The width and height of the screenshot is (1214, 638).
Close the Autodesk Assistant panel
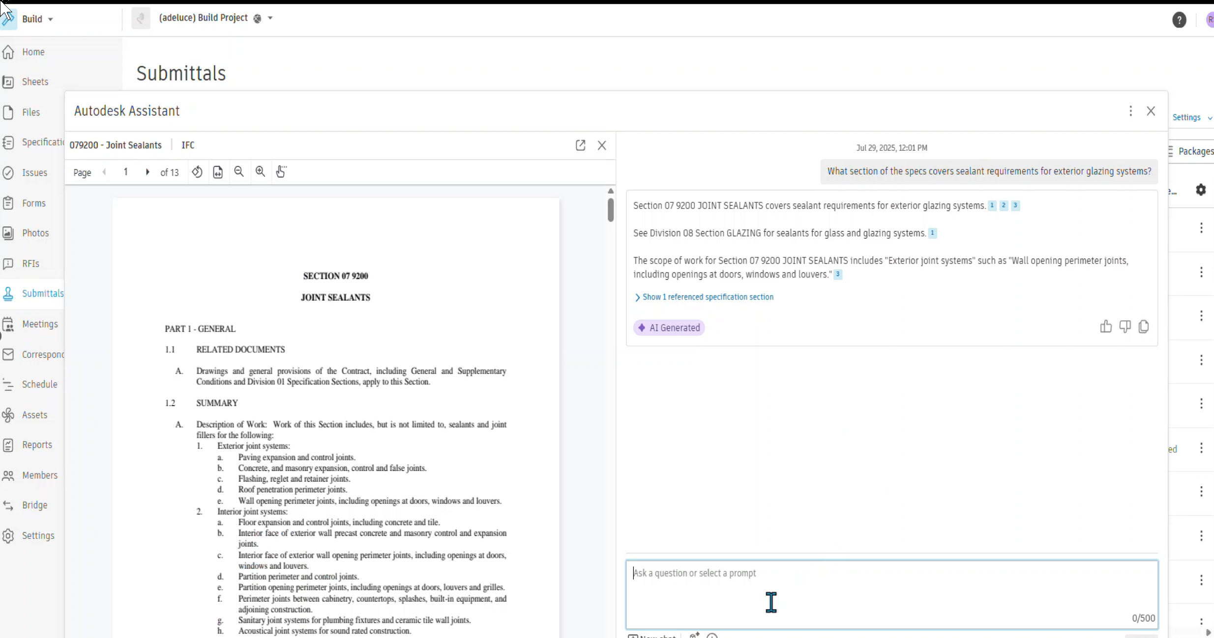1151,111
